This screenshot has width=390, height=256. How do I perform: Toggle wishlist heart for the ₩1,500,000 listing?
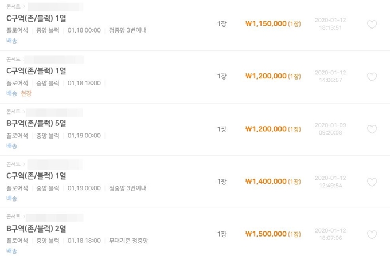(372, 234)
